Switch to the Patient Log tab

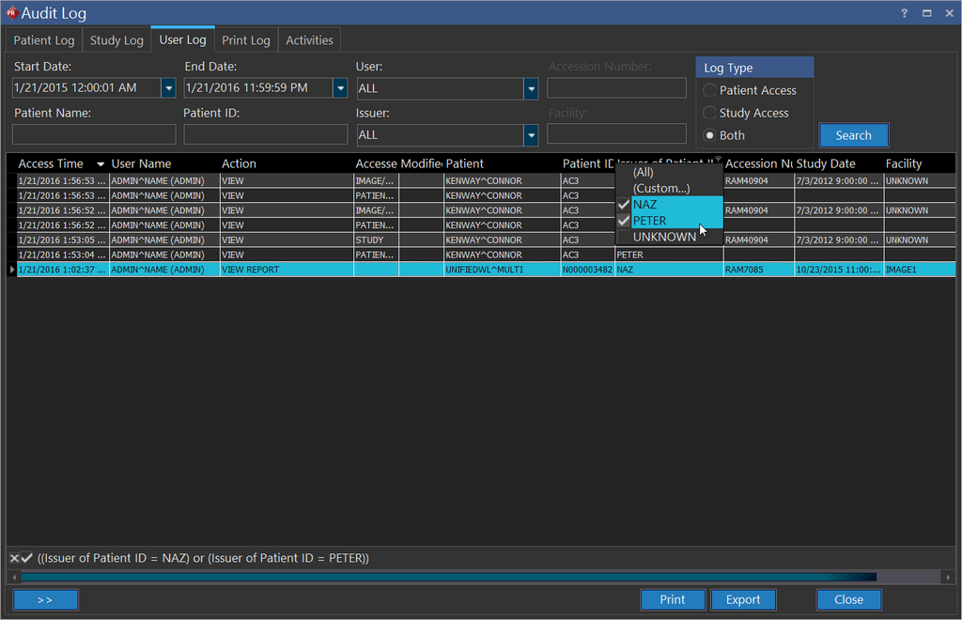coord(44,40)
